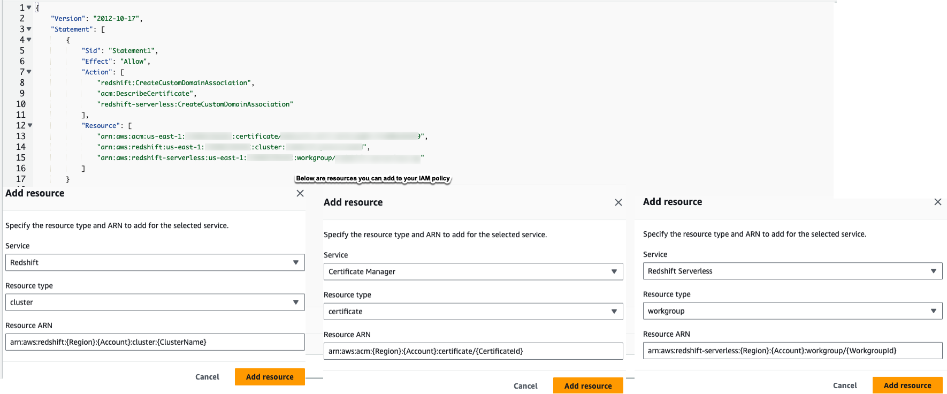Open the Resource type dropdown showing certificate
This screenshot has height=394, width=947.
click(x=473, y=312)
